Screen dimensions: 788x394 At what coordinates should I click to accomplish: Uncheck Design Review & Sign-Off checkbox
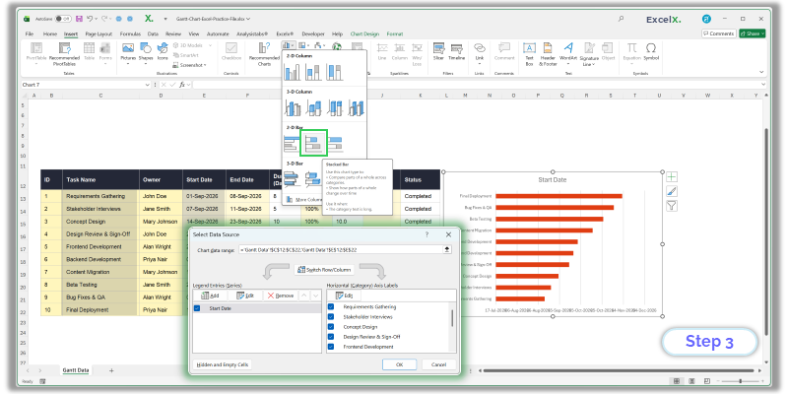[x=331, y=337]
